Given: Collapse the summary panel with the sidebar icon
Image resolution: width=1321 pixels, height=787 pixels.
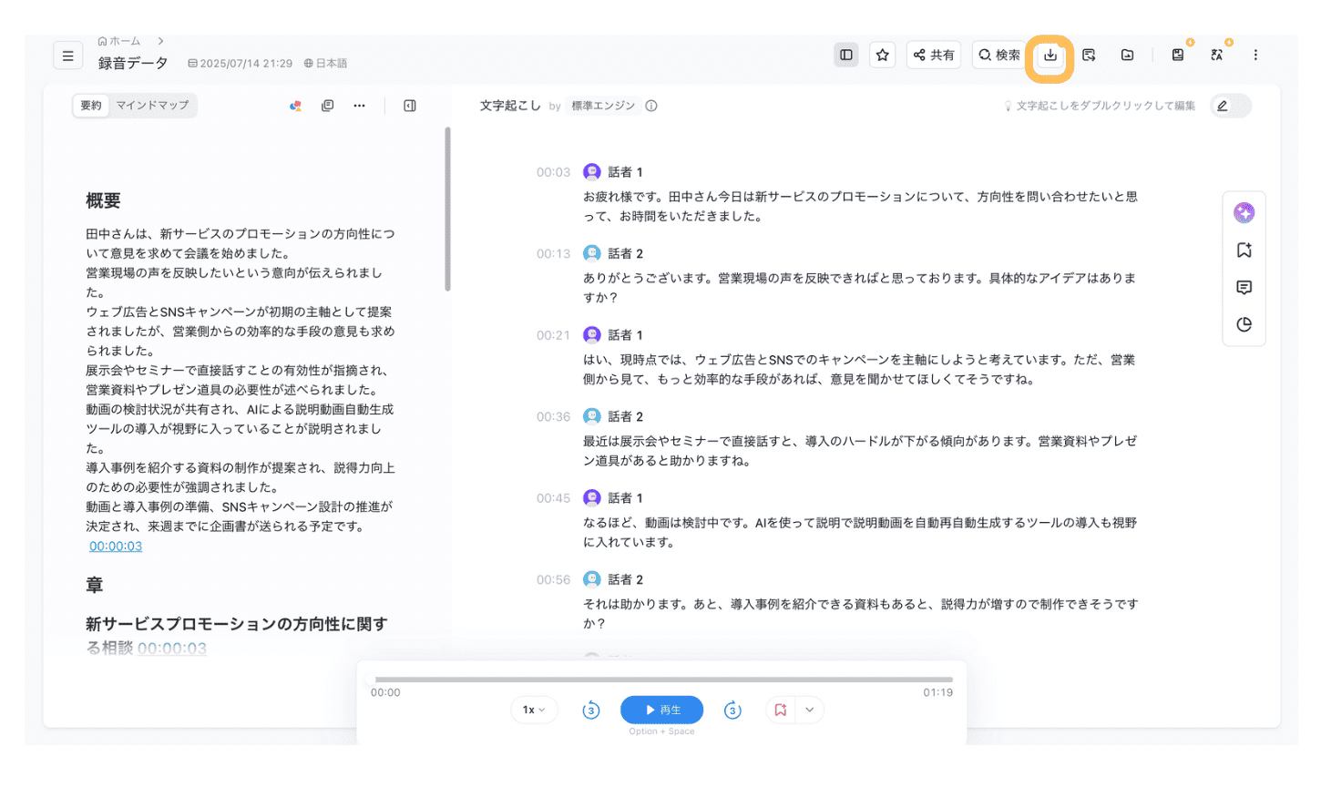Looking at the screenshot, I should [x=410, y=107].
